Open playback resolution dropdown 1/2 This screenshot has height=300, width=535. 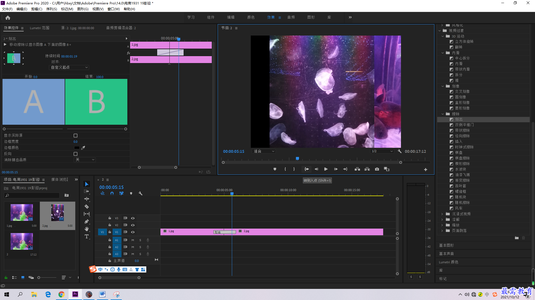click(x=382, y=151)
